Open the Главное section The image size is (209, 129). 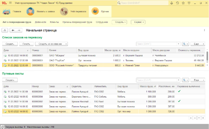coord(12,12)
